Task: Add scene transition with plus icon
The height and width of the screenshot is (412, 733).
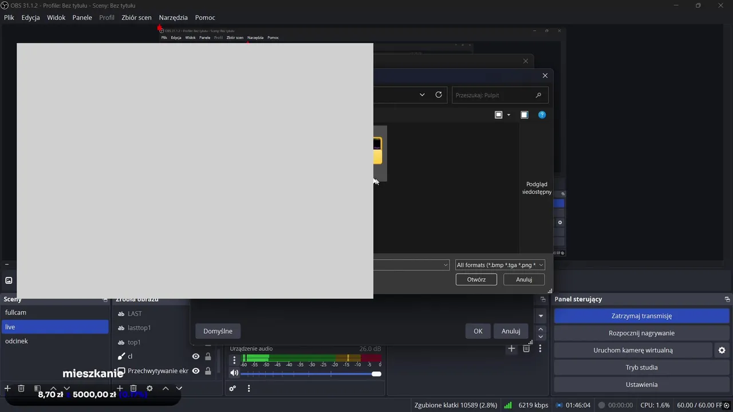Action: click(511, 348)
